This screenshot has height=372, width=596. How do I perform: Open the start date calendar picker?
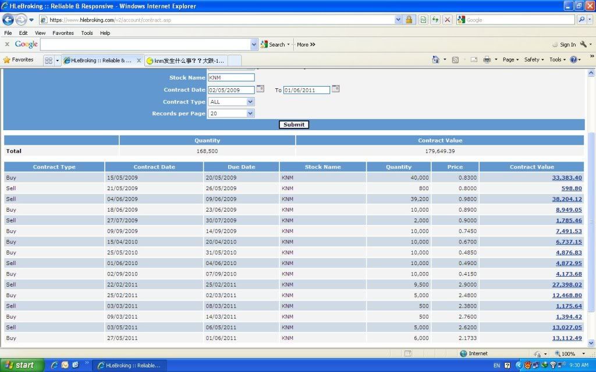(260, 89)
